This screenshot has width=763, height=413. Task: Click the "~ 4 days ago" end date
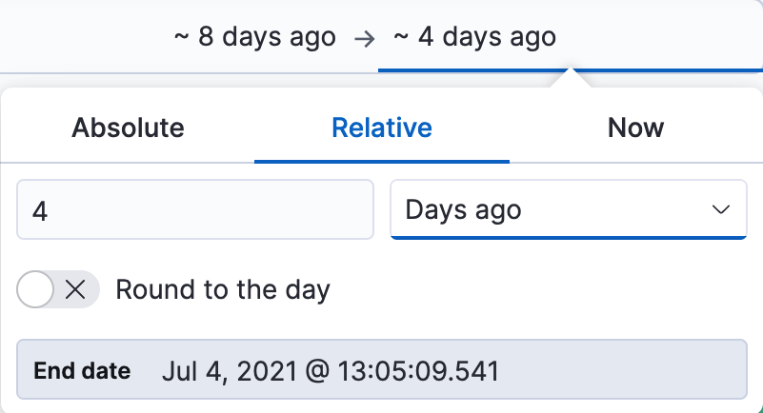point(474,38)
